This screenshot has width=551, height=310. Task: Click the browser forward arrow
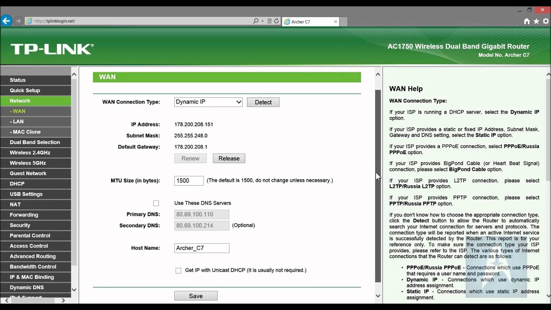click(18, 21)
